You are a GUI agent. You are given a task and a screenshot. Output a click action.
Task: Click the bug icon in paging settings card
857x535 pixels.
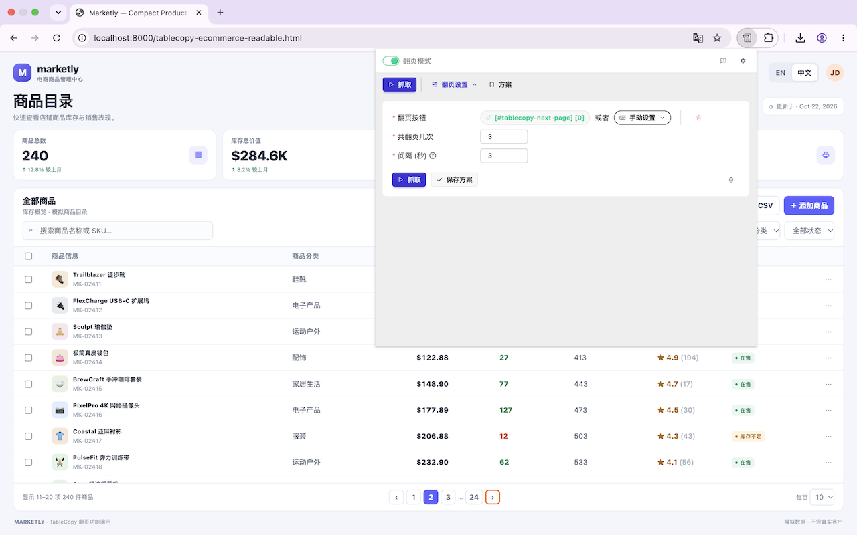point(731,180)
